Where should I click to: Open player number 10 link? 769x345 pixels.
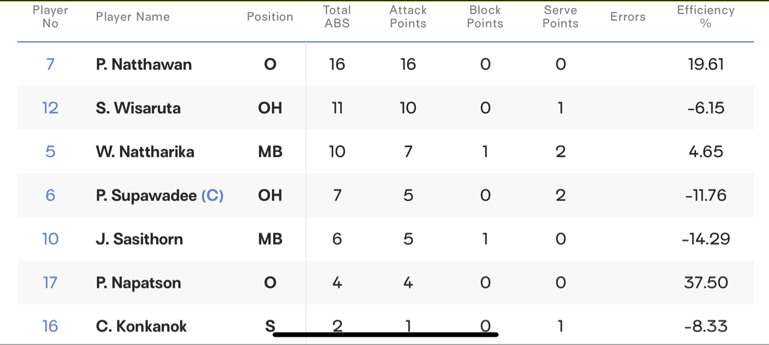pos(50,239)
